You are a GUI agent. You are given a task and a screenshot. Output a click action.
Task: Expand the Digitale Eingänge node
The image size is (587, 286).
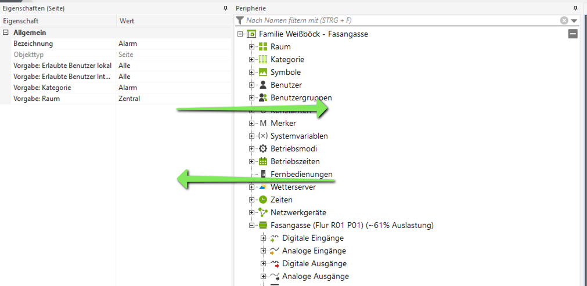(263, 238)
